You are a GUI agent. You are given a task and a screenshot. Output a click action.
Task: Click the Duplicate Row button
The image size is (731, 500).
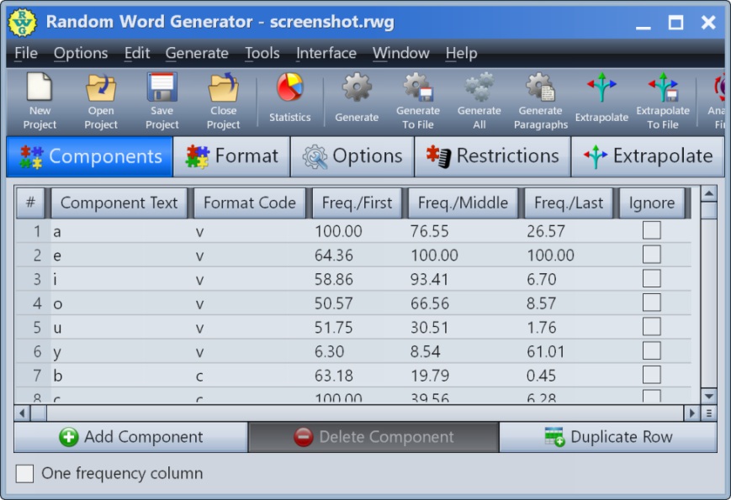[608, 437]
